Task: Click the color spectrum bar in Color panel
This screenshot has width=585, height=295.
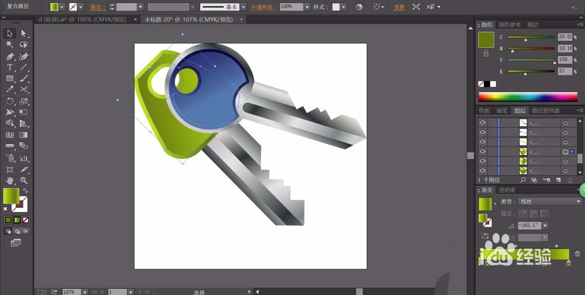Action: 528,97
